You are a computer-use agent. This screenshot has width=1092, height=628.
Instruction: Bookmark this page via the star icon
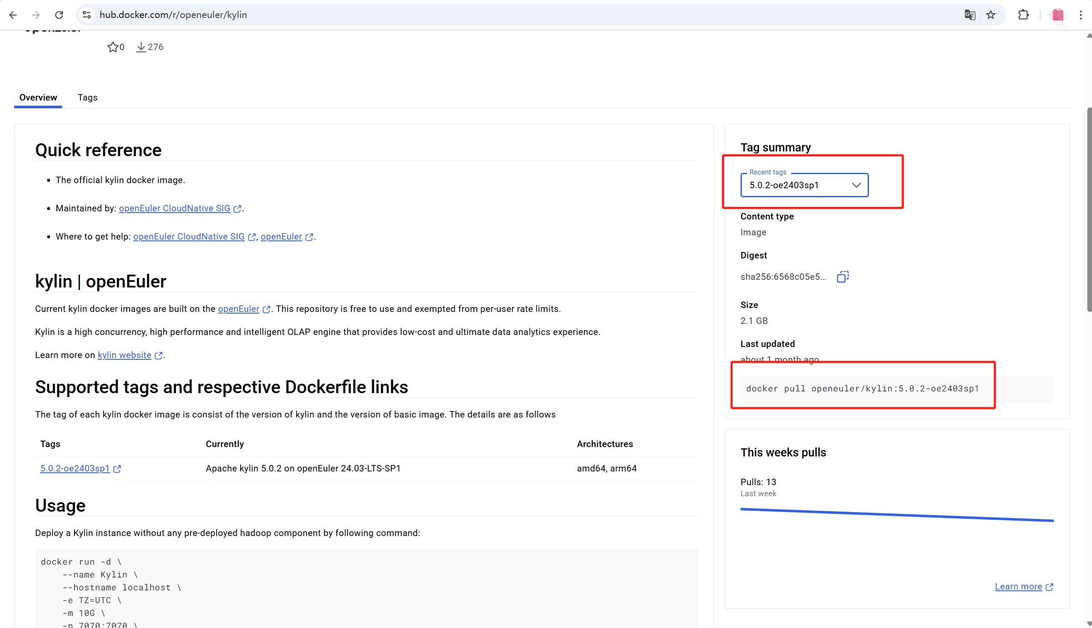991,15
